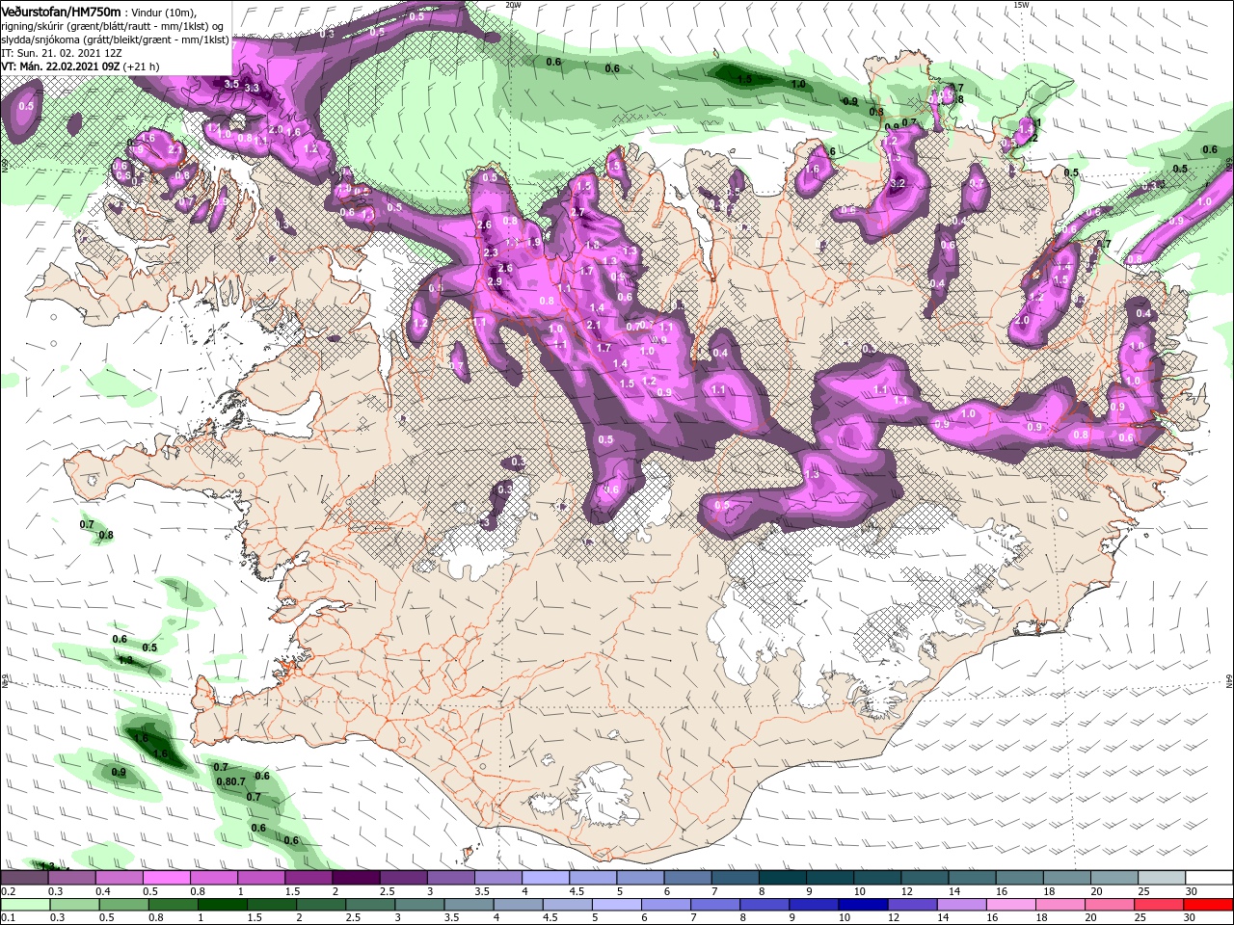Pick the dark mauve 0.2 swatch in snow scale
This screenshot has height=925, width=1234.
24,878
